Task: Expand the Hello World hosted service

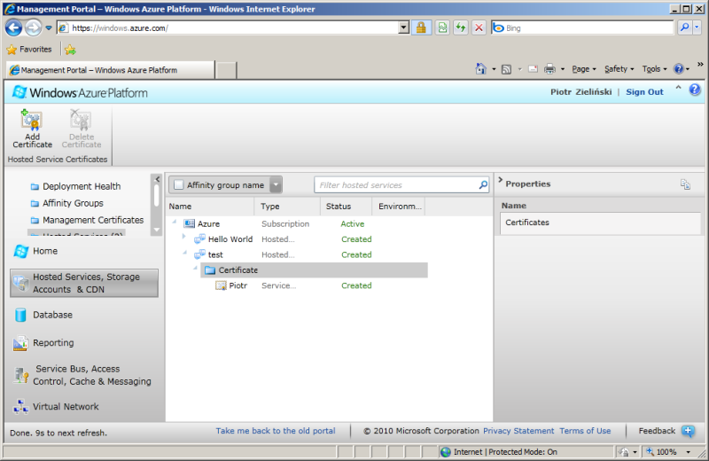Action: coord(183,236)
